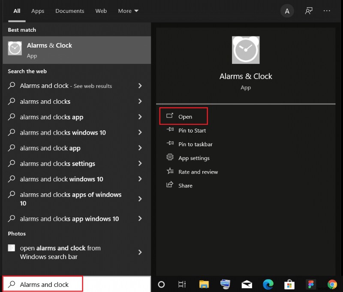Click the feedback icon near the avatar
This screenshot has height=292, width=343.
click(309, 11)
